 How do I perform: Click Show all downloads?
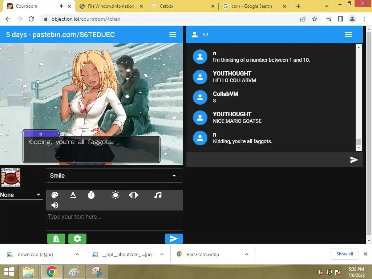click(x=344, y=254)
